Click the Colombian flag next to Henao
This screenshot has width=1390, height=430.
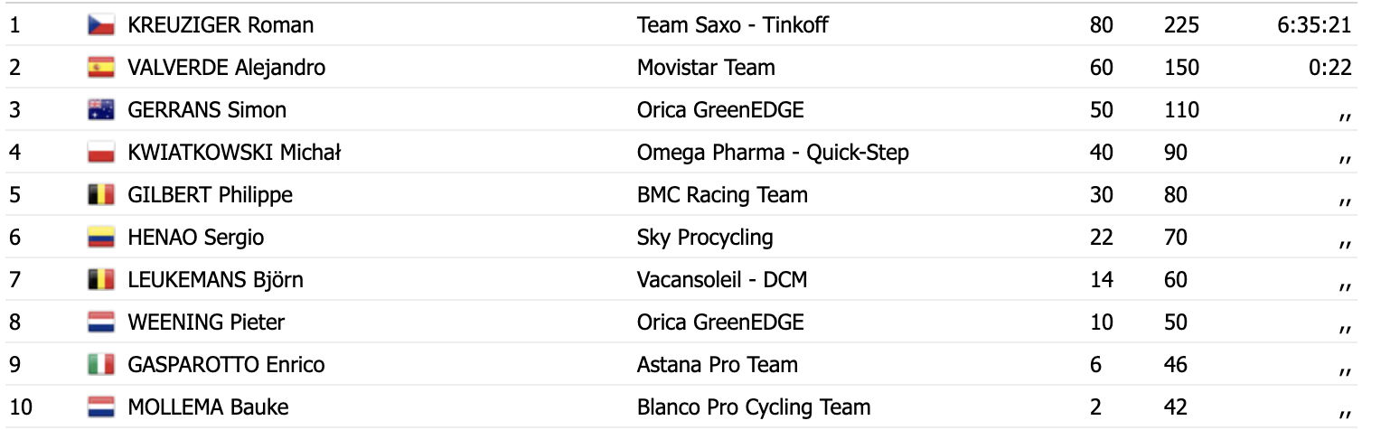click(x=100, y=238)
